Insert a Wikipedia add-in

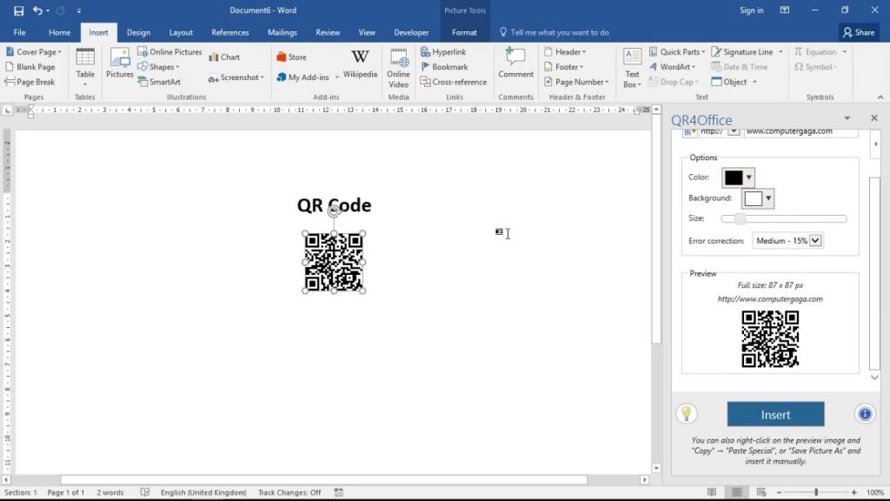360,64
